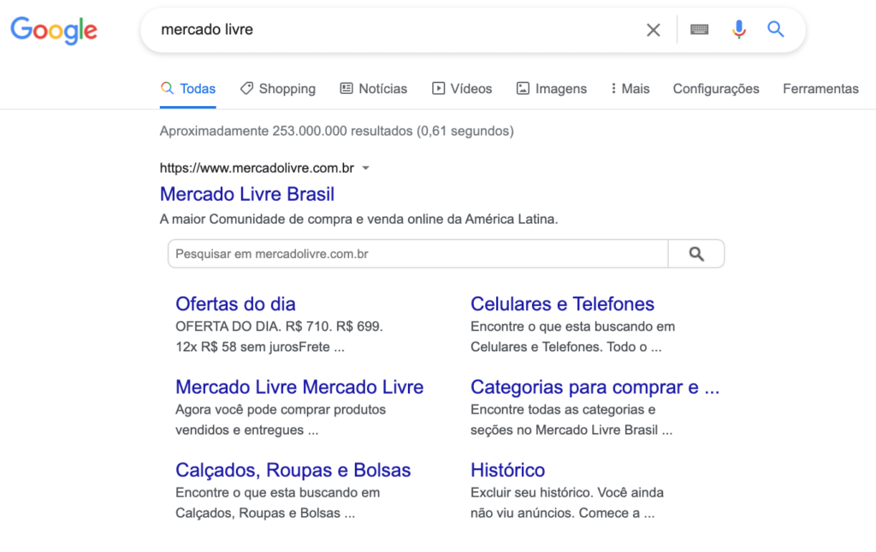This screenshot has height=552, width=876.
Task: Open the Celulares e Telefones sitelink
Action: [562, 304]
